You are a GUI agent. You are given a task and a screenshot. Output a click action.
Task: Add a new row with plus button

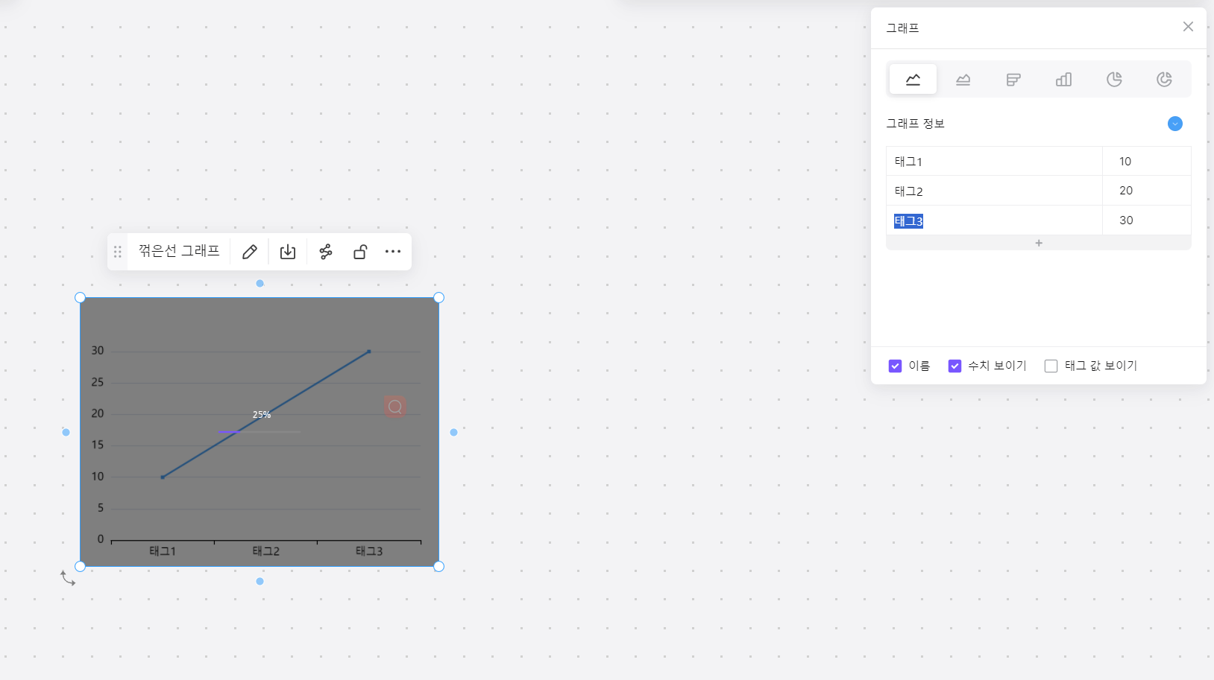pyautogui.click(x=1039, y=243)
